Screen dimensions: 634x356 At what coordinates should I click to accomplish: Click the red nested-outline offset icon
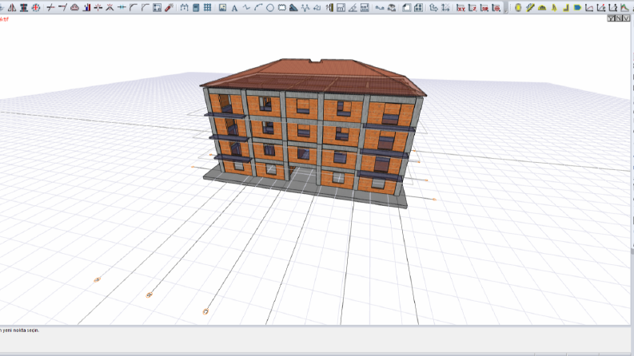[75, 7]
